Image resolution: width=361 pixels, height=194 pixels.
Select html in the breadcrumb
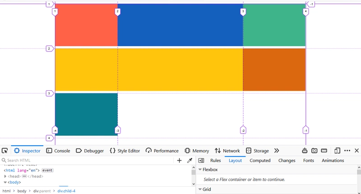pos(6,191)
